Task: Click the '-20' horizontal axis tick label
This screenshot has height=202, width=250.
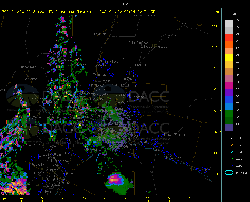Action: tap(41, 198)
